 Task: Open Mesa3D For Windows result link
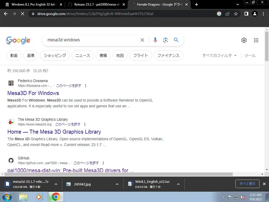point(33,93)
